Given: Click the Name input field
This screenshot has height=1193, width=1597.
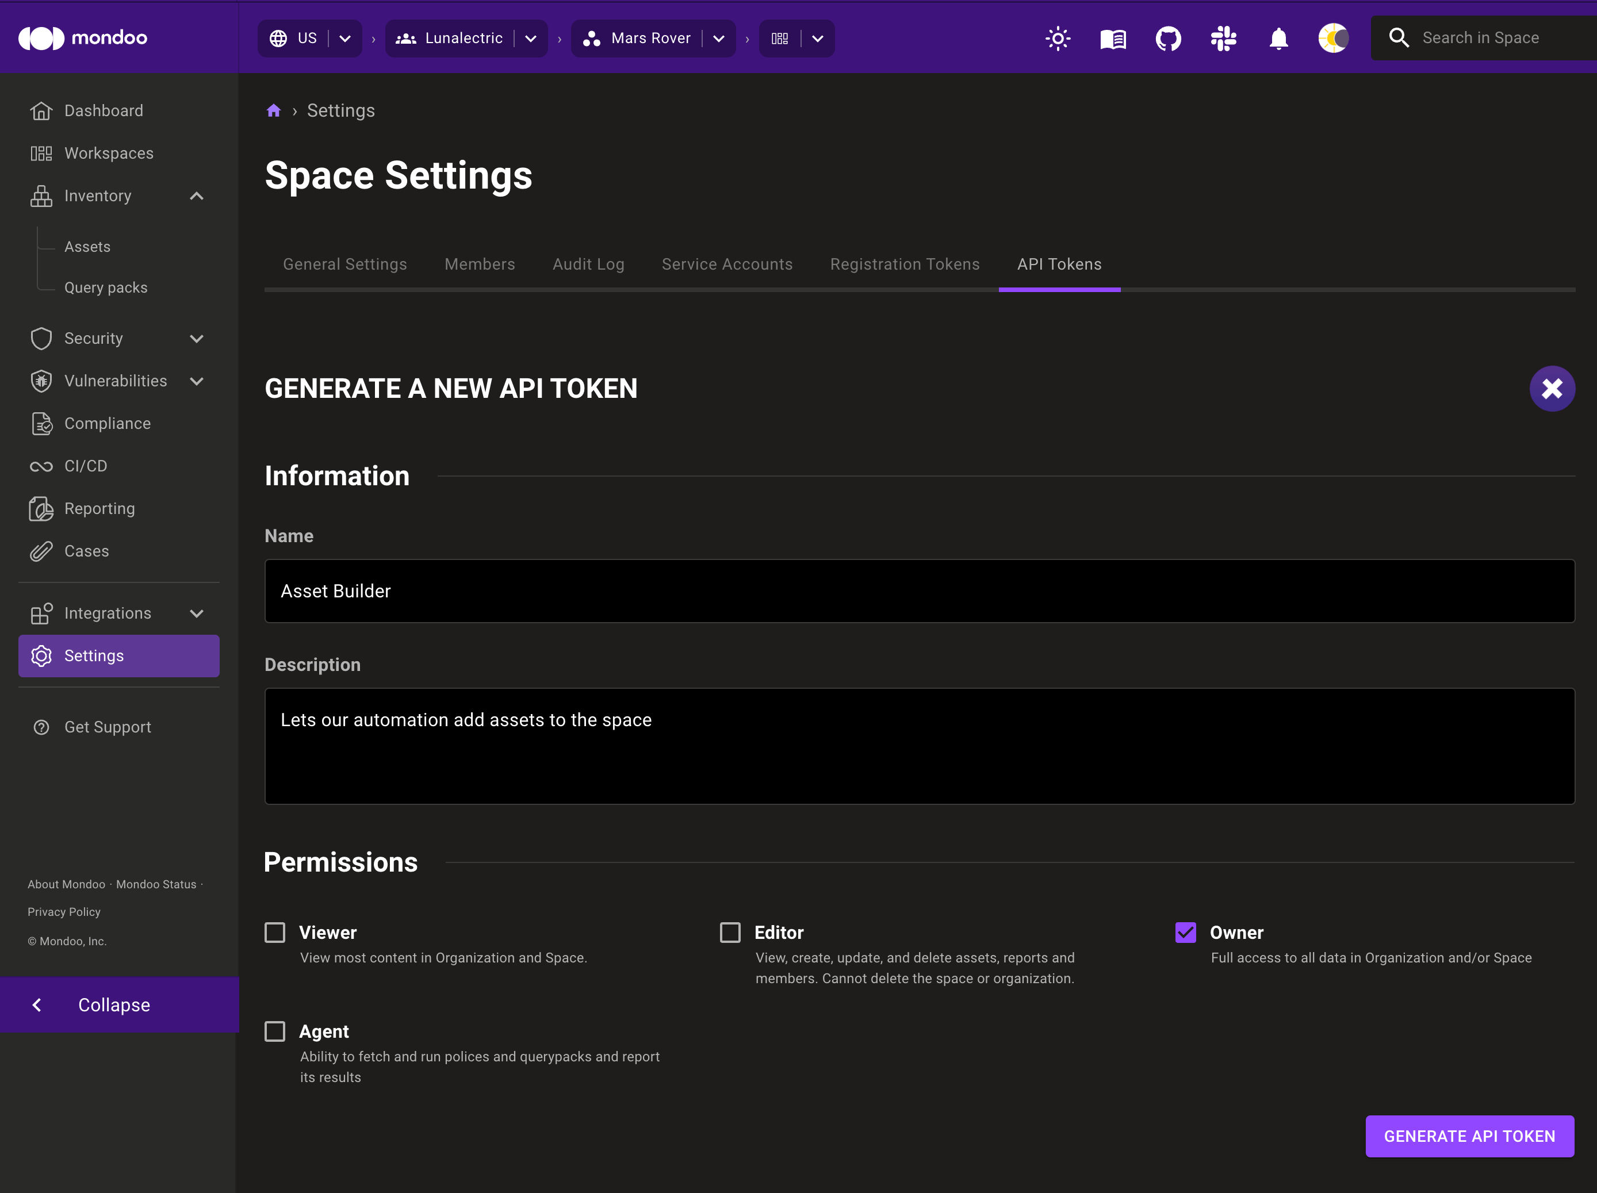Looking at the screenshot, I should click(x=919, y=590).
